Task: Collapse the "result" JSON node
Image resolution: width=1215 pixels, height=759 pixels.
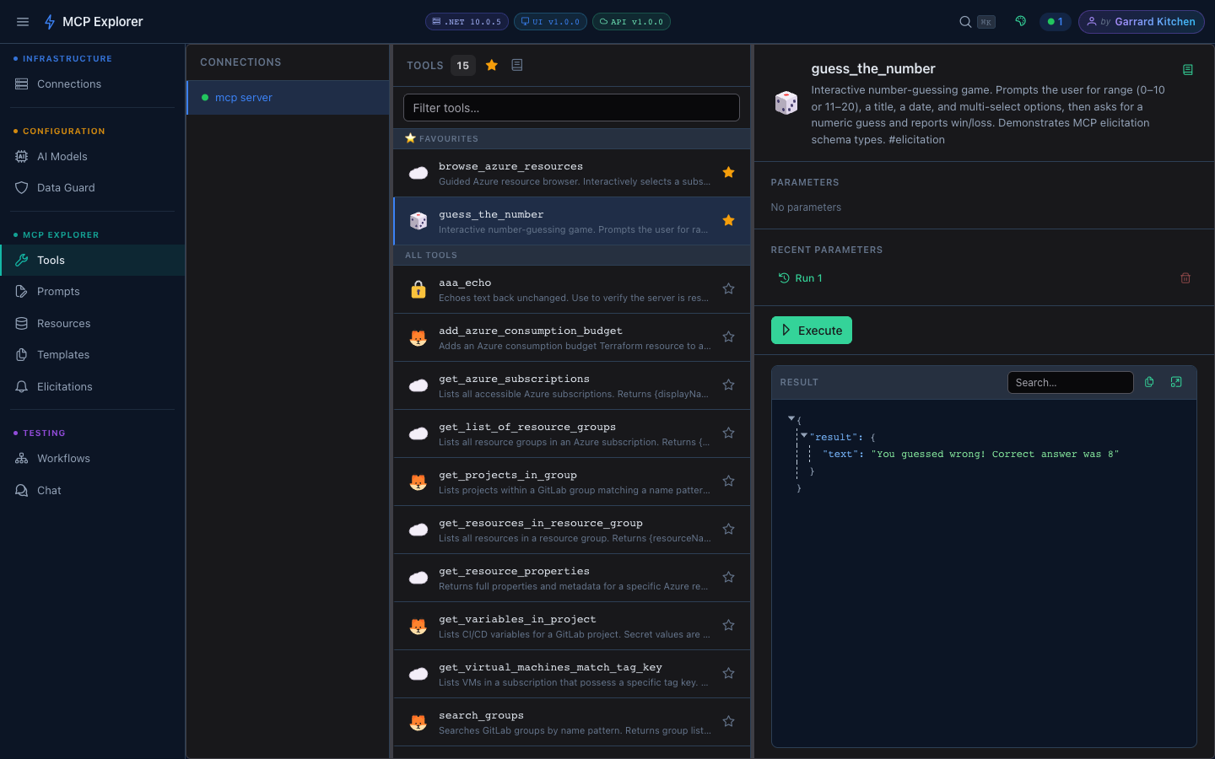Action: click(804, 436)
